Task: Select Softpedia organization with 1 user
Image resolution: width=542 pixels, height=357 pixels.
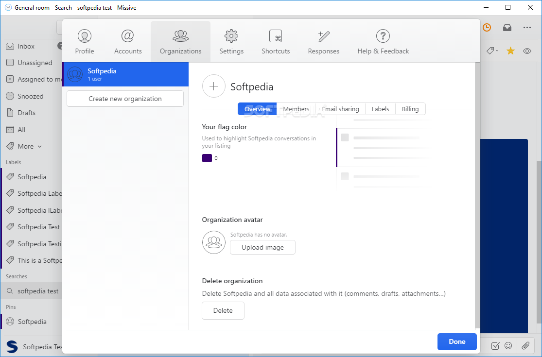Action: click(x=125, y=74)
